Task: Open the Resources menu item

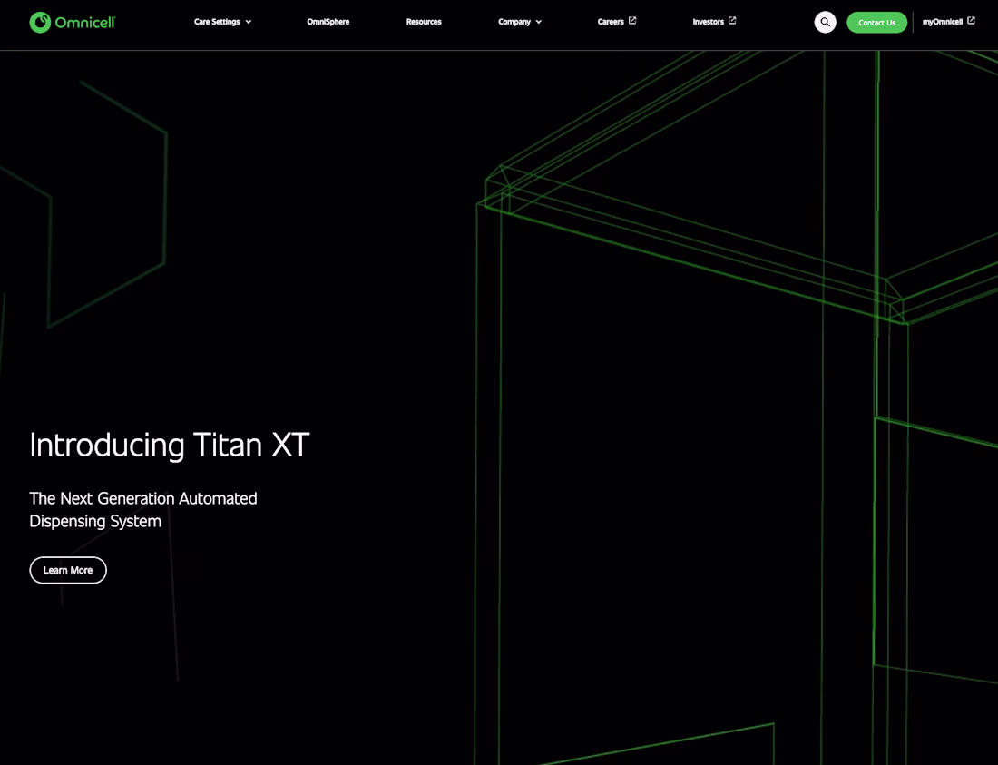Action: click(x=424, y=22)
